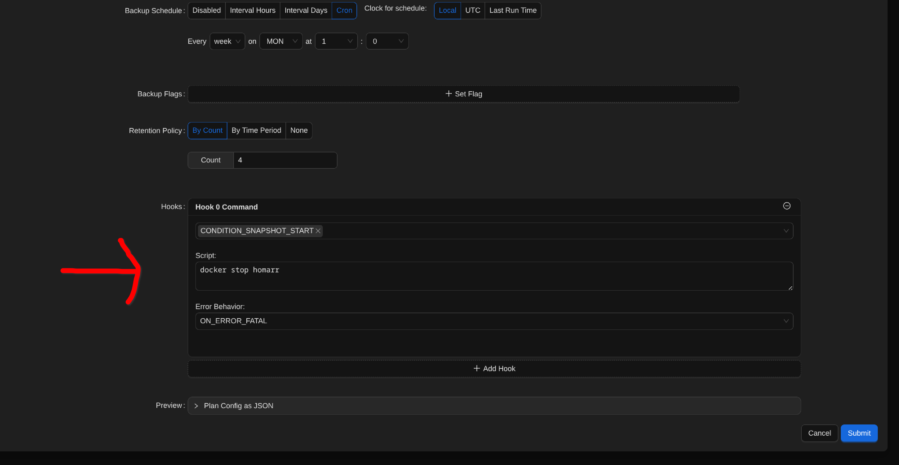Click the Count input field
Image resolution: width=899 pixels, height=465 pixels.
coord(285,160)
